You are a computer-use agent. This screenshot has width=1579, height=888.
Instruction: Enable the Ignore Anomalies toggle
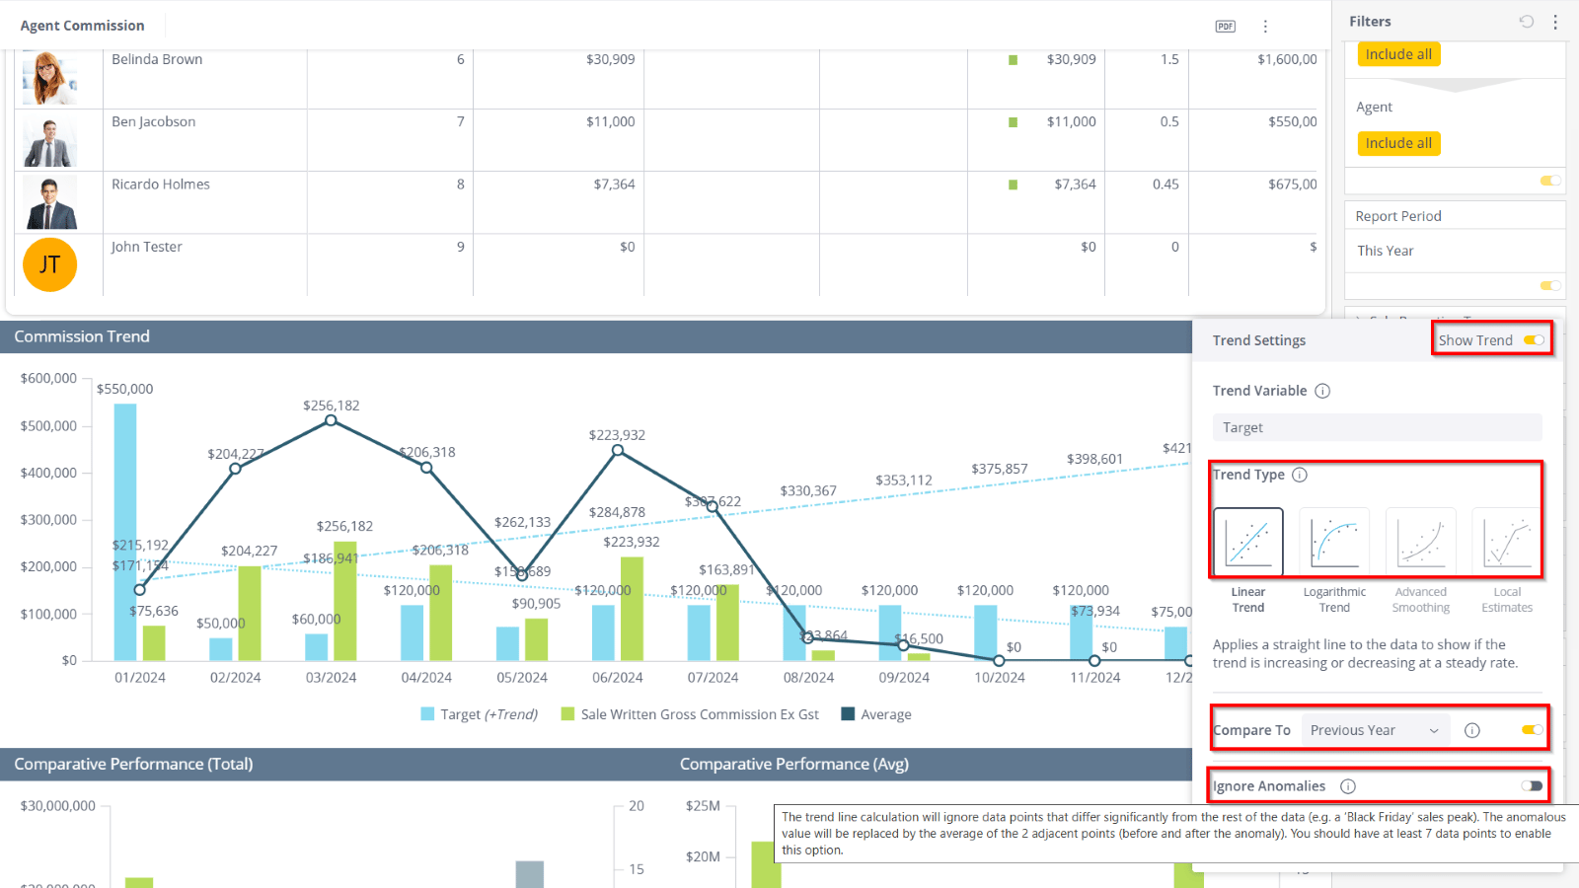tap(1532, 786)
